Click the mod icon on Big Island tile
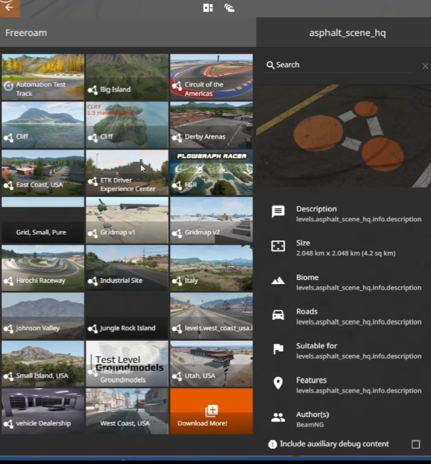 click(x=92, y=90)
